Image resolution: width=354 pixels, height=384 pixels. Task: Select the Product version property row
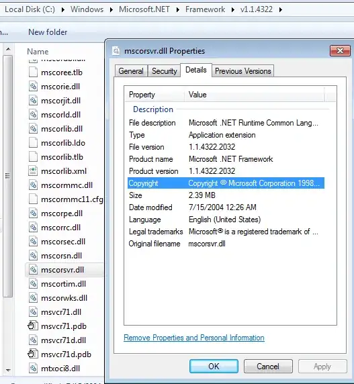click(226, 171)
